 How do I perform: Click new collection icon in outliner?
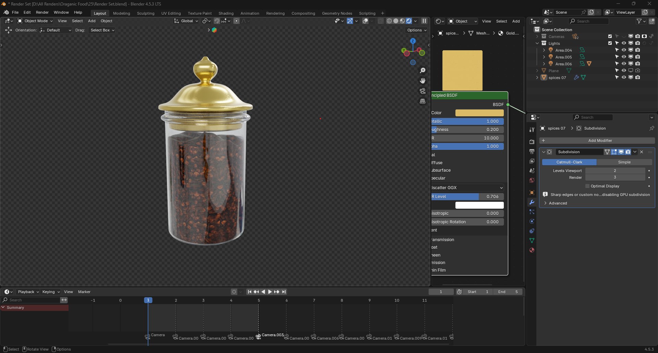coord(651,21)
